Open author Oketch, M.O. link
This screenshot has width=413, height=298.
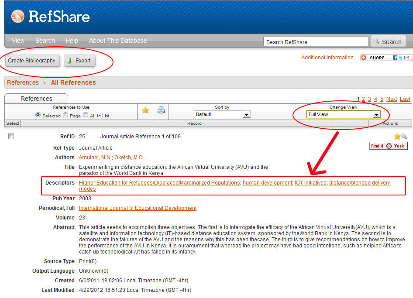tap(129, 158)
